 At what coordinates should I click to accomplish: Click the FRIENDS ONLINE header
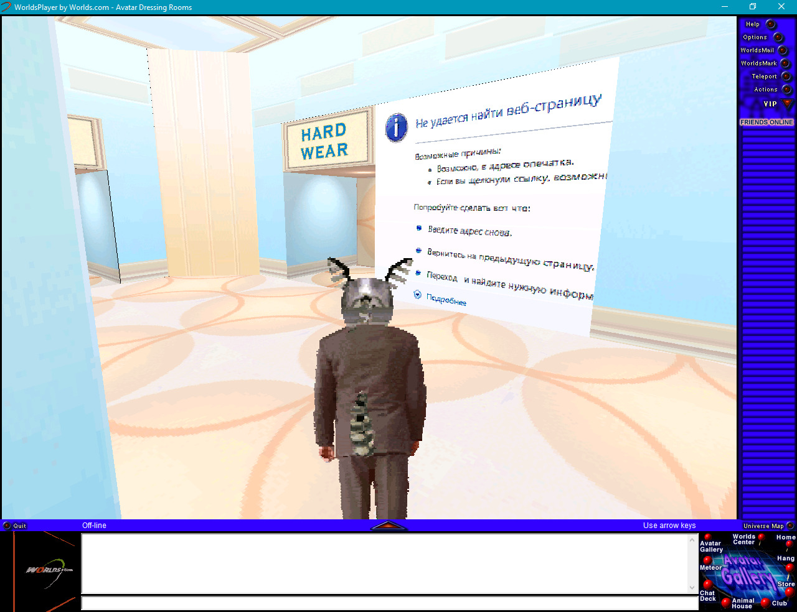pos(766,123)
